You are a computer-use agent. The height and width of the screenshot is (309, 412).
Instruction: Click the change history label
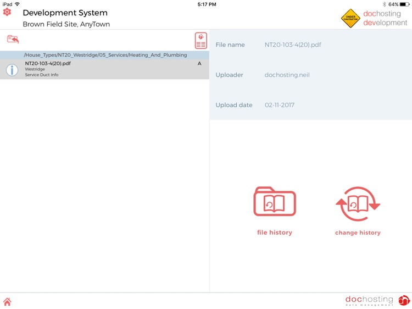(x=358, y=233)
